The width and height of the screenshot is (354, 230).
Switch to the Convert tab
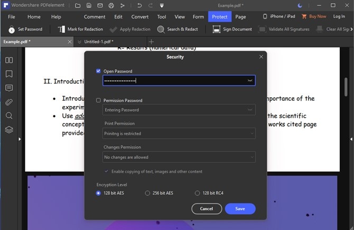pos(140,17)
